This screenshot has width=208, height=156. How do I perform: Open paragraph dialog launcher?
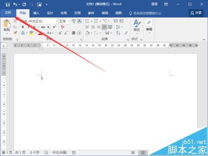coord(128,40)
